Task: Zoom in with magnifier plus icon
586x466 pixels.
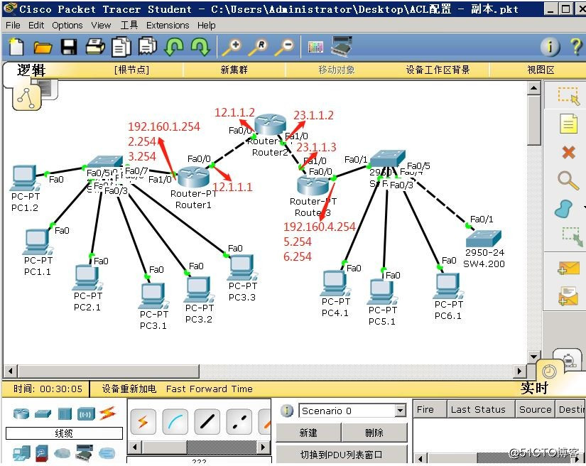Action: 232,47
